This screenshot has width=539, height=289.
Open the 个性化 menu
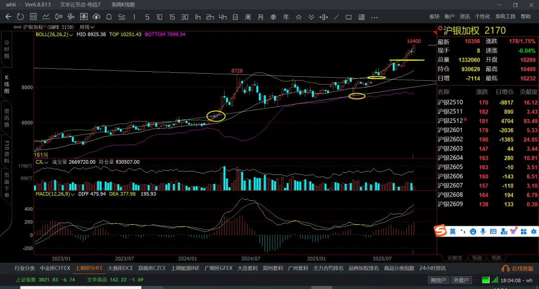click(x=482, y=16)
